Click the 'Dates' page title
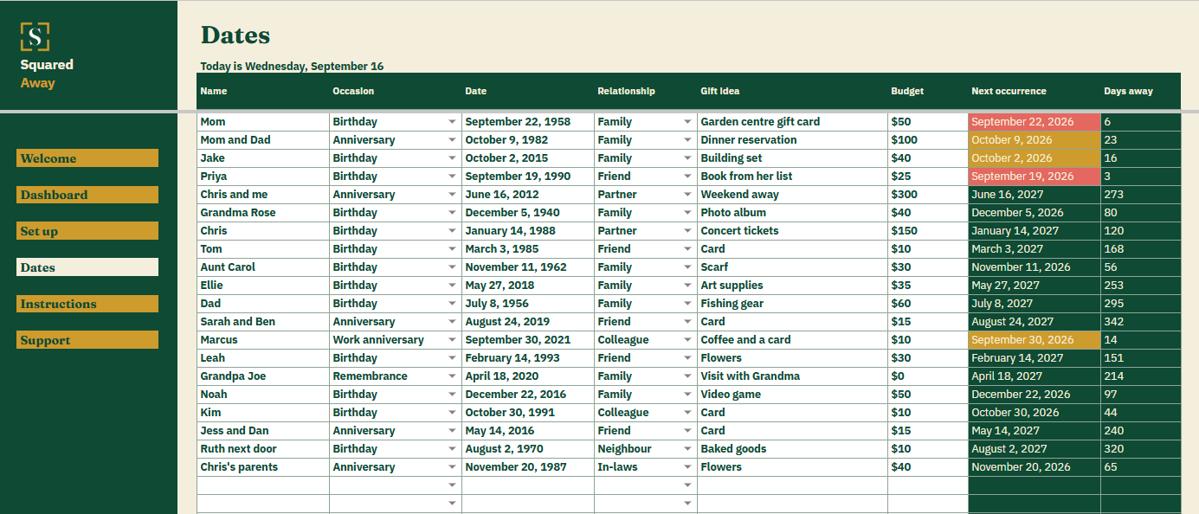 click(x=235, y=35)
